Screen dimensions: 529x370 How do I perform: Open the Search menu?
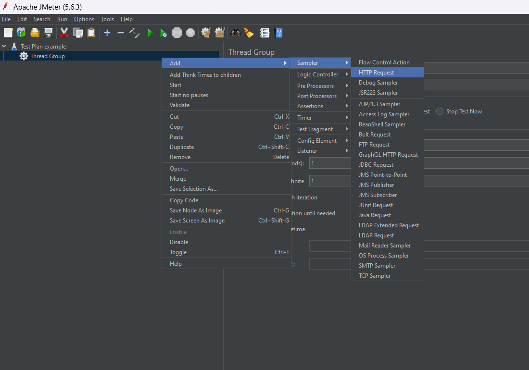click(42, 19)
